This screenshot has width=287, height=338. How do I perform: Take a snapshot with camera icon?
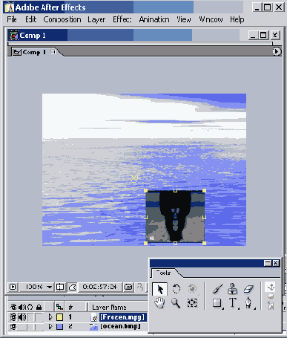128,287
